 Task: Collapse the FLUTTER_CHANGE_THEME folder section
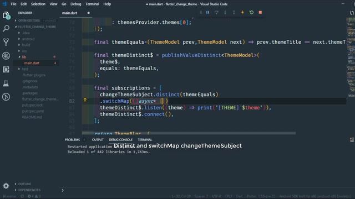[37, 27]
